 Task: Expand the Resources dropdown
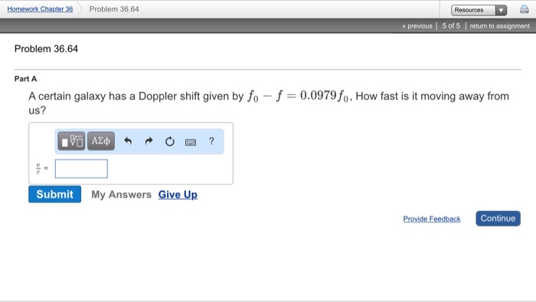click(479, 10)
